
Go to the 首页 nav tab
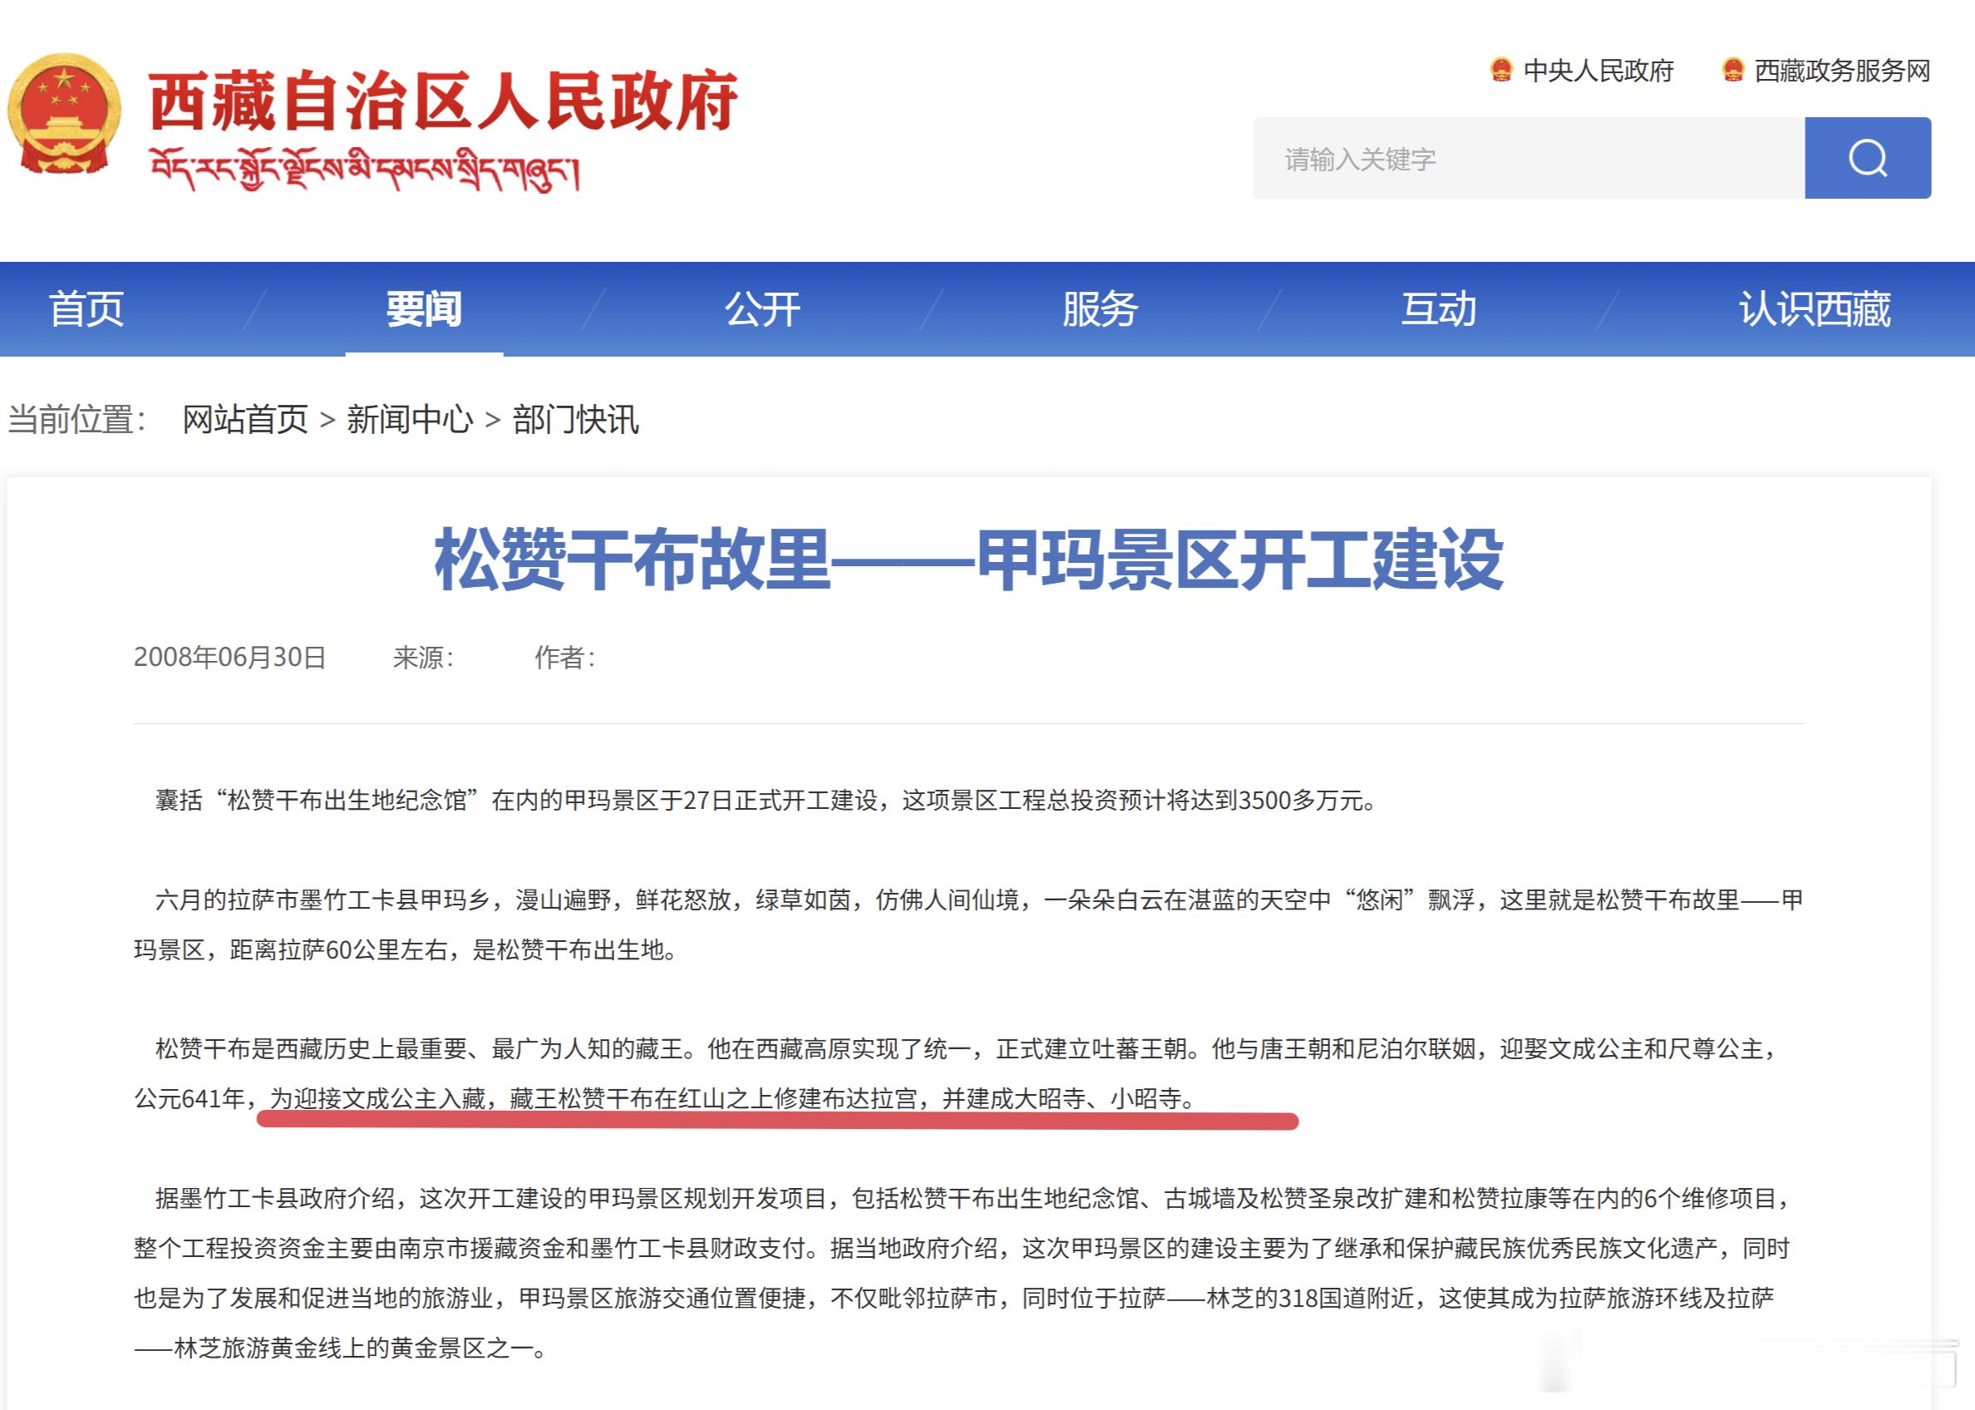[x=86, y=309]
